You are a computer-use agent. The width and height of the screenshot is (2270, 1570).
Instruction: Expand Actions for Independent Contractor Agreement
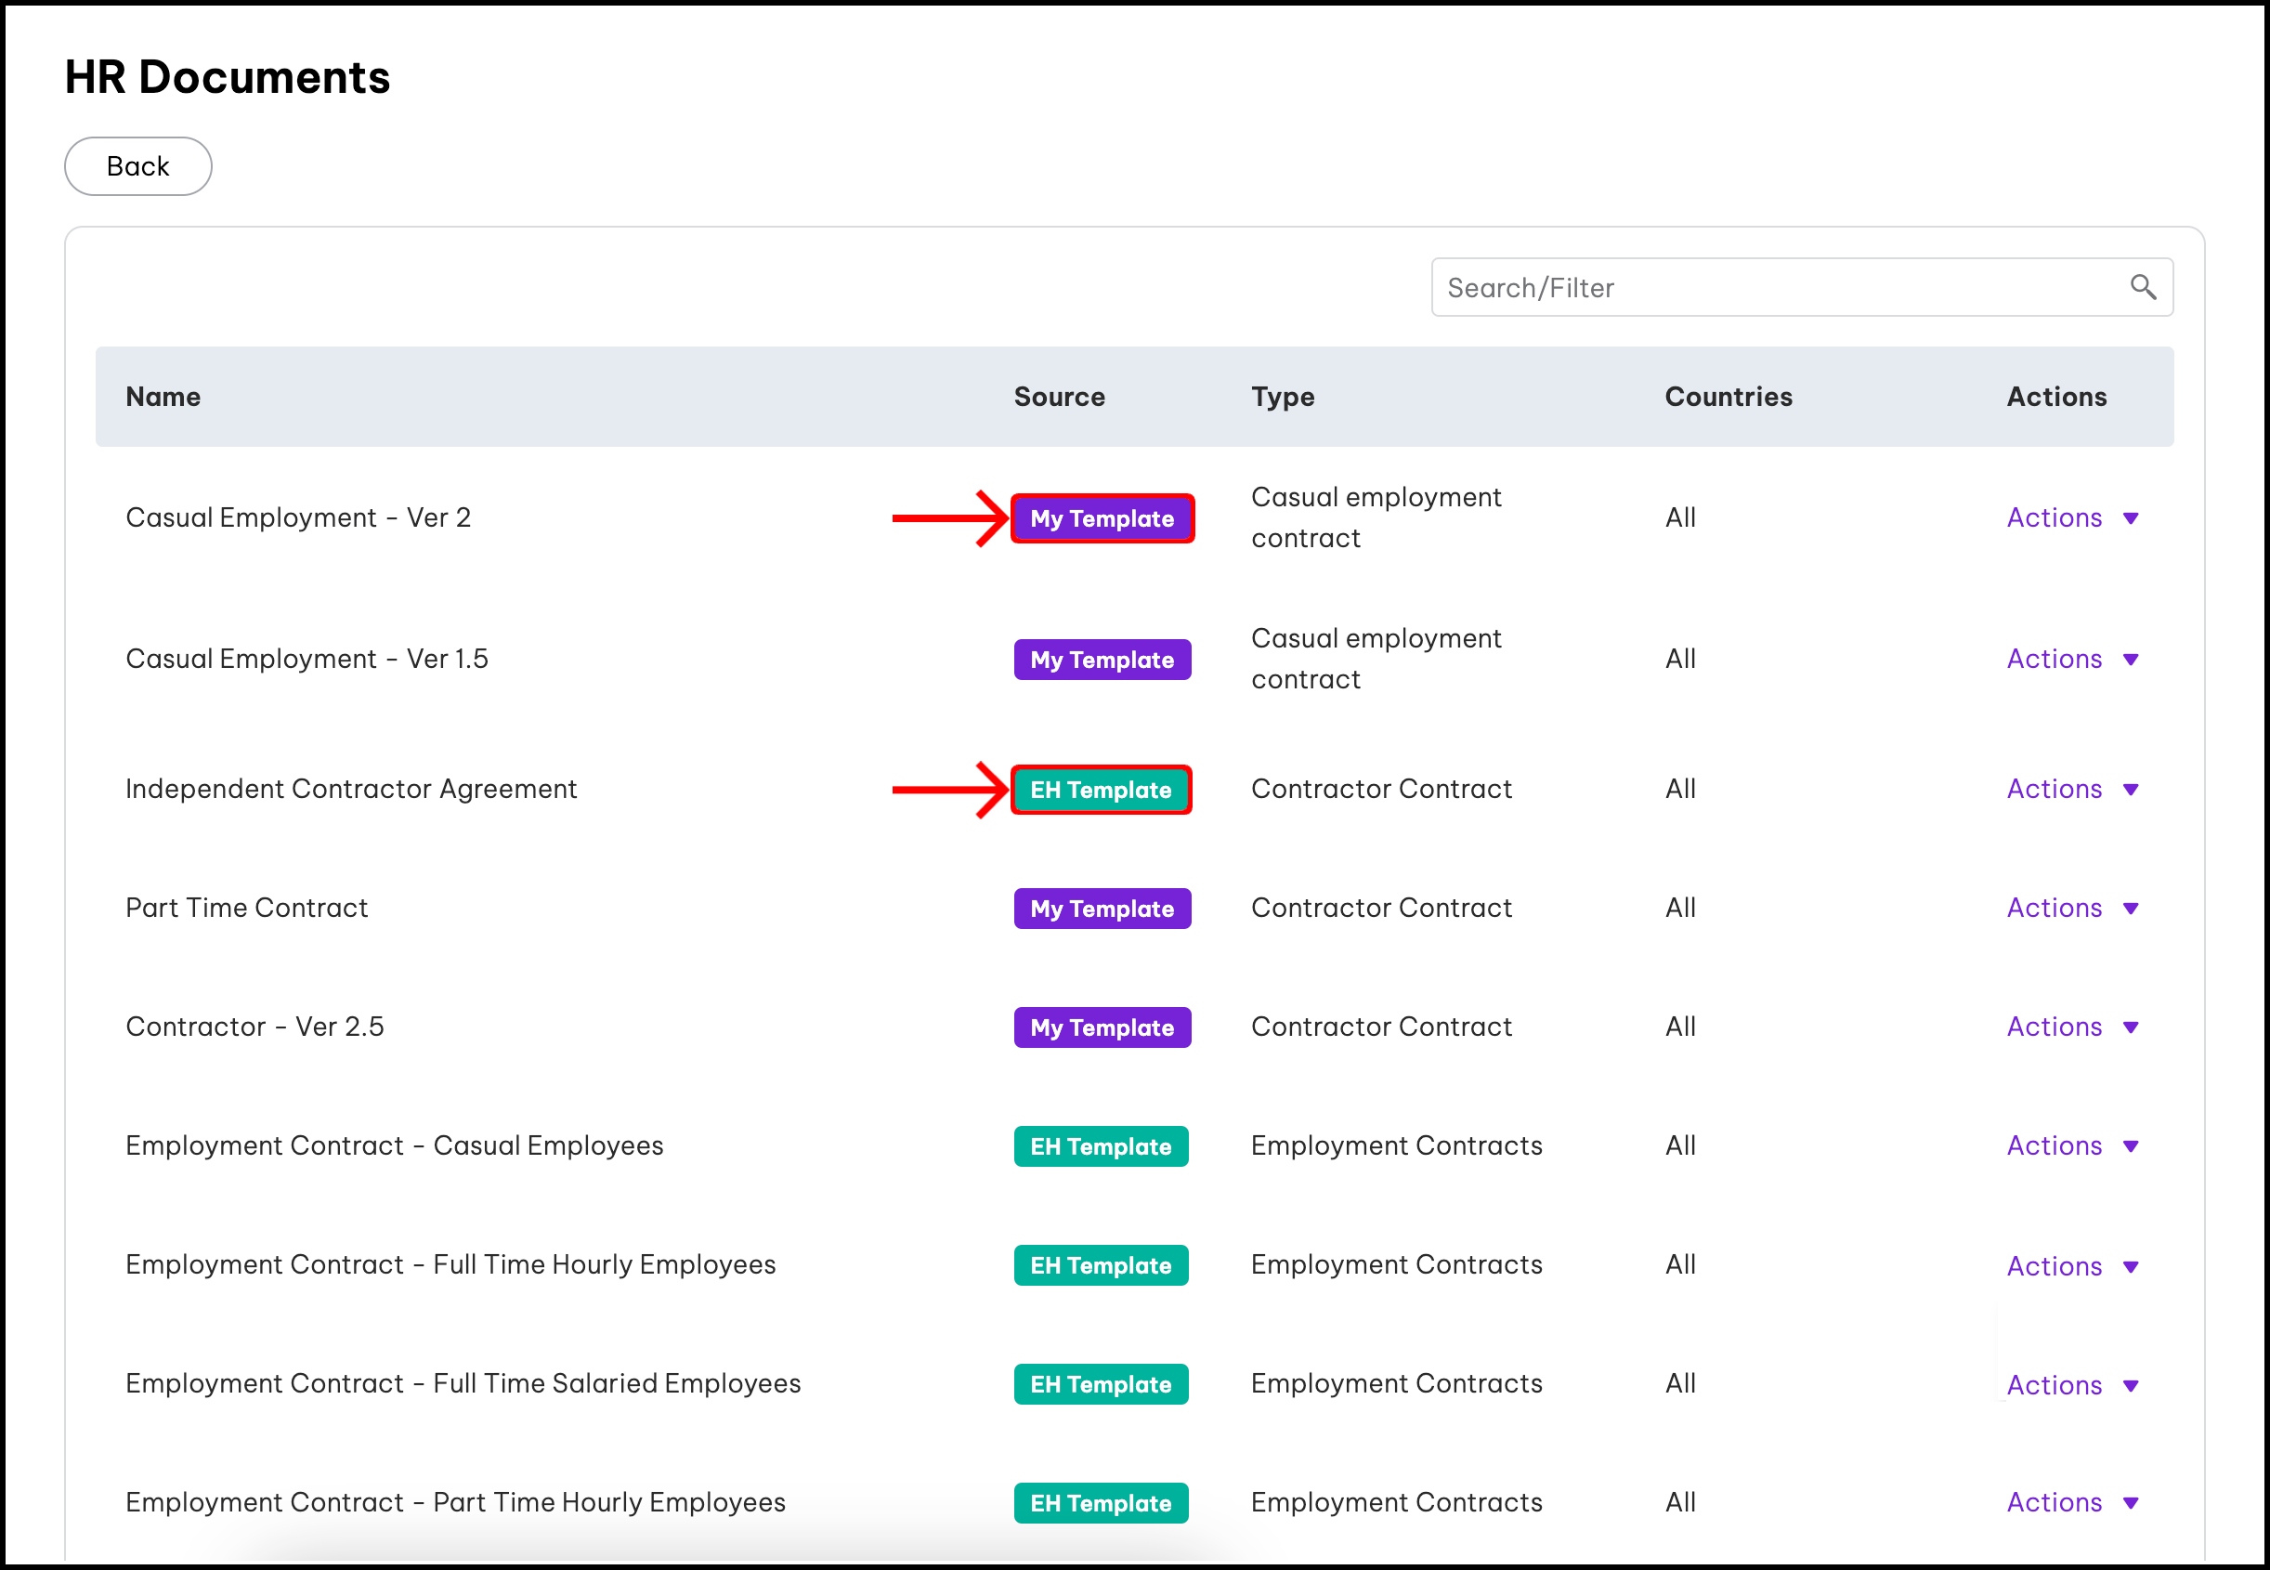coord(2071,789)
